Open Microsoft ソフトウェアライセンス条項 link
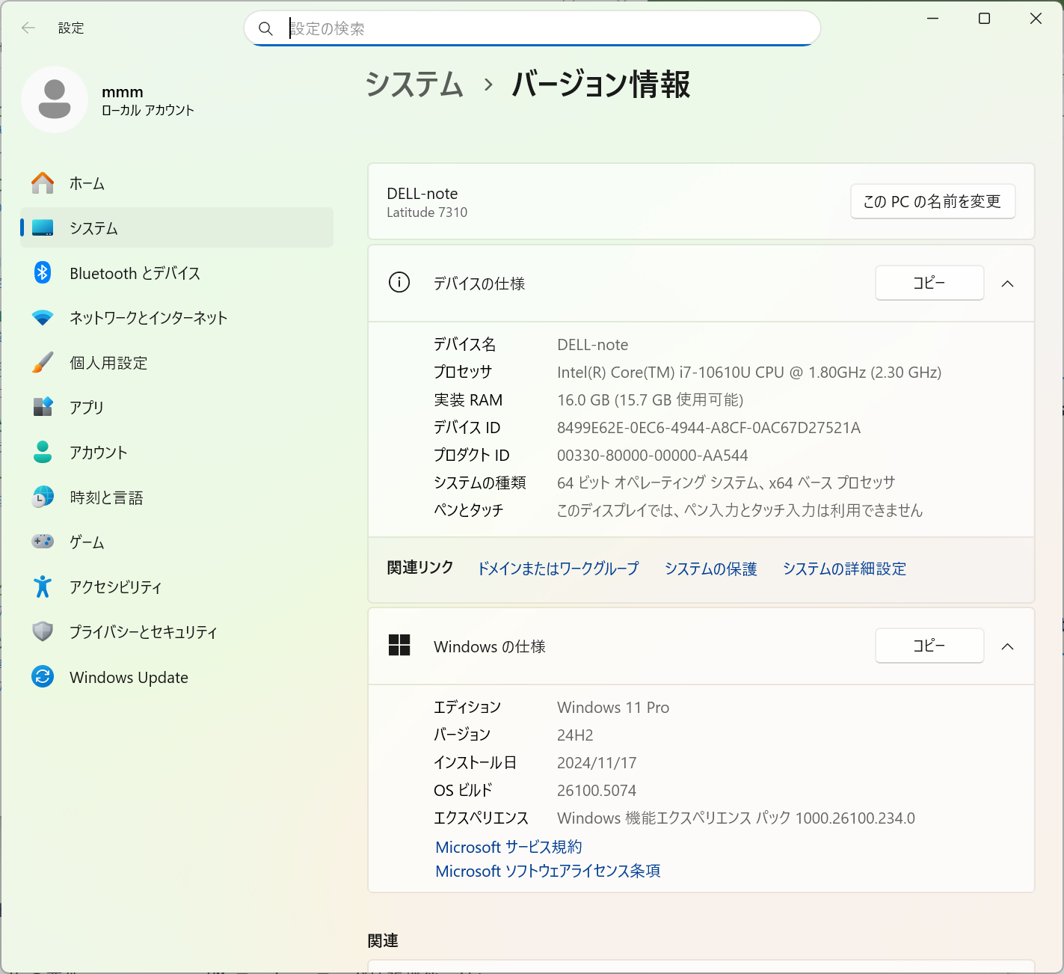Image resolution: width=1064 pixels, height=974 pixels. (x=548, y=871)
